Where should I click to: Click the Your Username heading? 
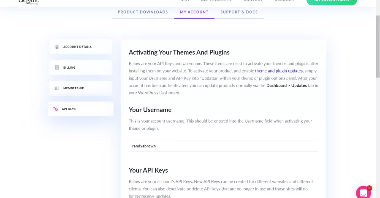coord(150,110)
